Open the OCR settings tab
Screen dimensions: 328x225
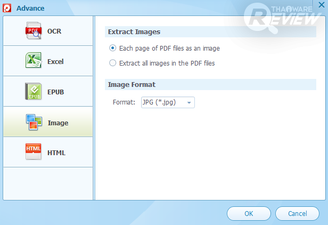coord(48,31)
